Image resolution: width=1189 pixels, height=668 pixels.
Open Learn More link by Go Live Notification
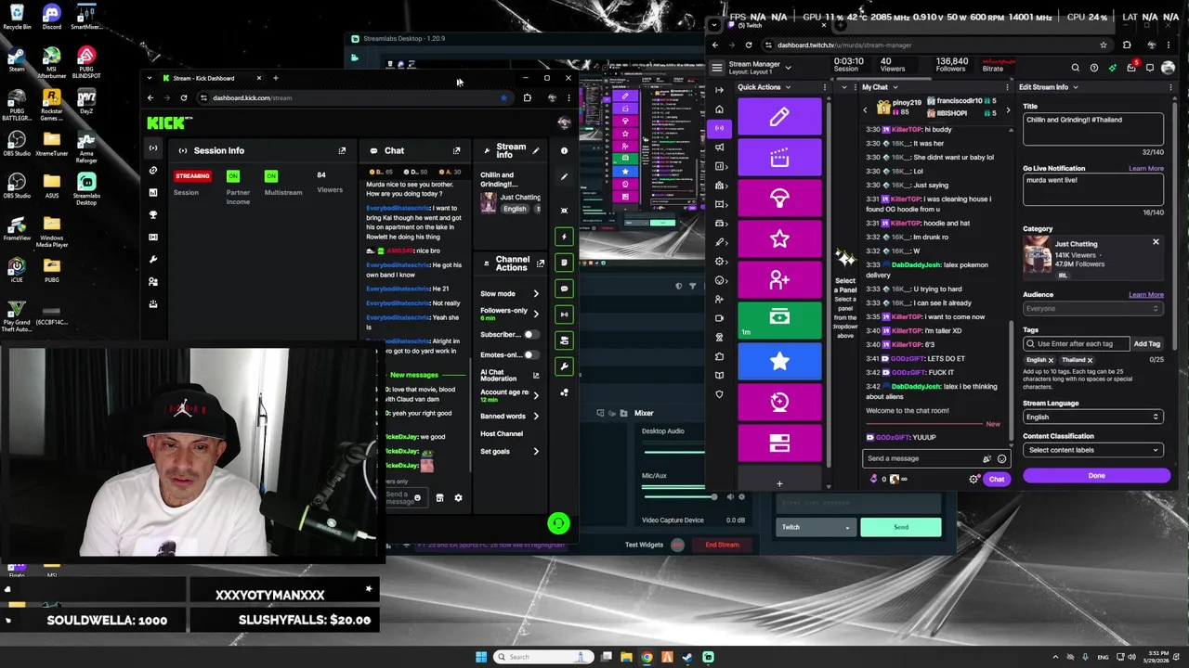click(1145, 169)
